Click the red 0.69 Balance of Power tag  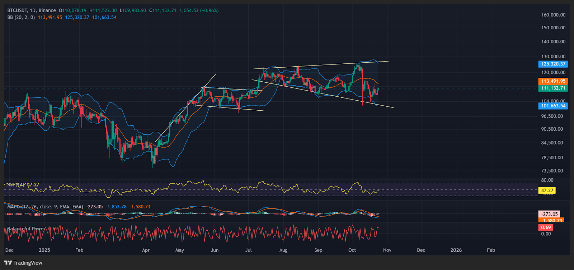[x=546, y=227]
